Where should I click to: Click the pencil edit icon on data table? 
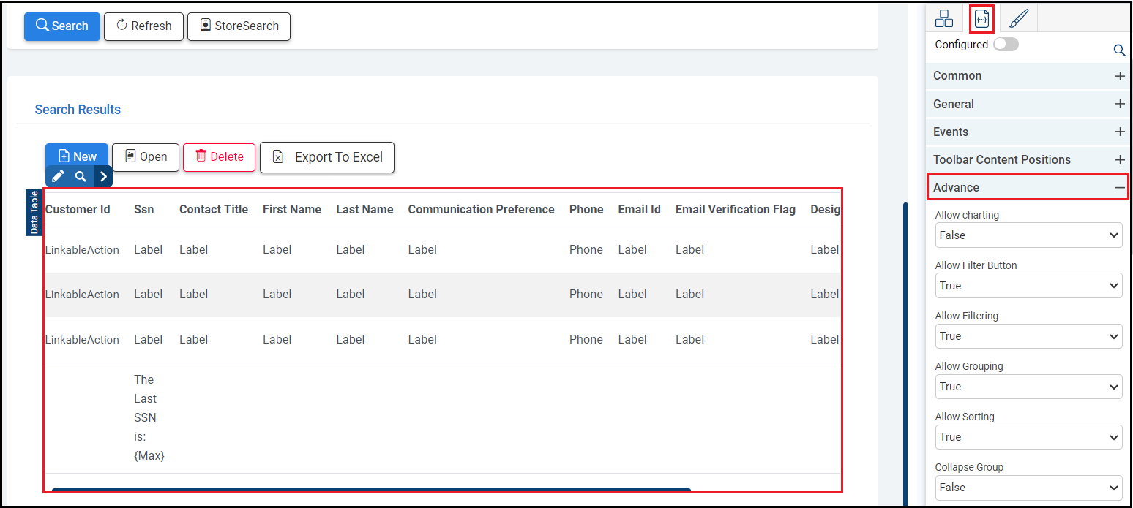point(59,176)
